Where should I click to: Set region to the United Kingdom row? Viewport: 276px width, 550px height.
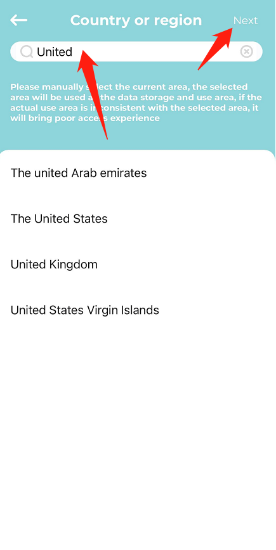tap(138, 264)
